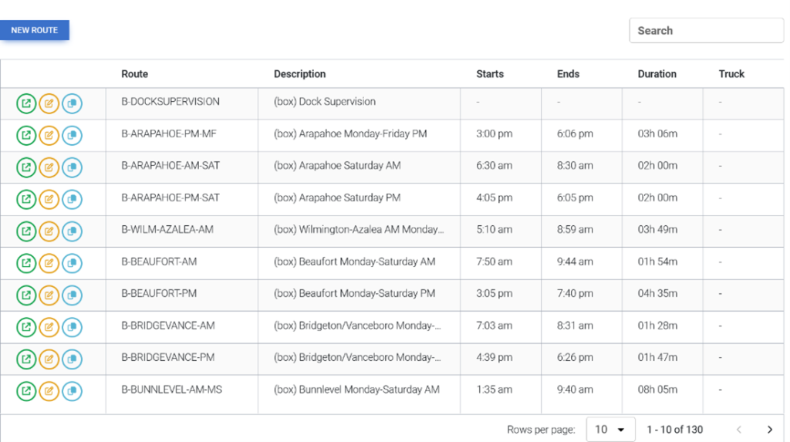Image resolution: width=790 pixels, height=442 pixels.
Task: Go to the next page of routes
Action: coord(769,430)
